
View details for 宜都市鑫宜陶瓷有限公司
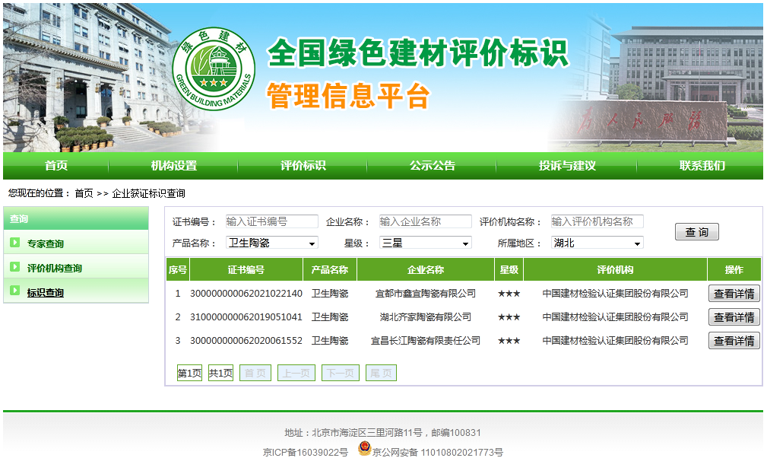(734, 294)
